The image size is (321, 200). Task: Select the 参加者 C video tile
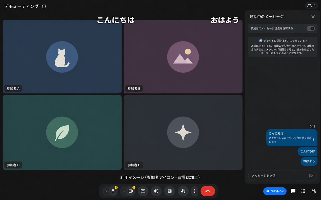(62, 132)
